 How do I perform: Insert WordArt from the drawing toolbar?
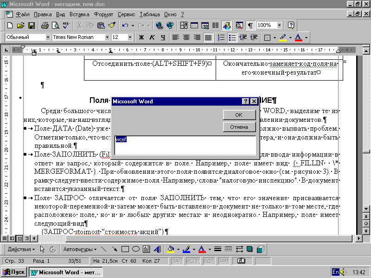click(x=157, y=249)
